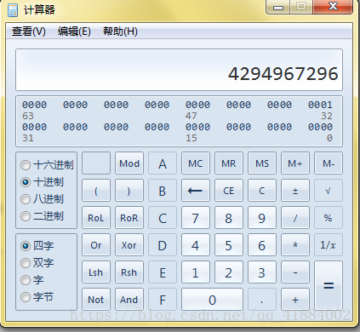Click digit 5 on keypad
360x332 pixels.
coord(229,245)
